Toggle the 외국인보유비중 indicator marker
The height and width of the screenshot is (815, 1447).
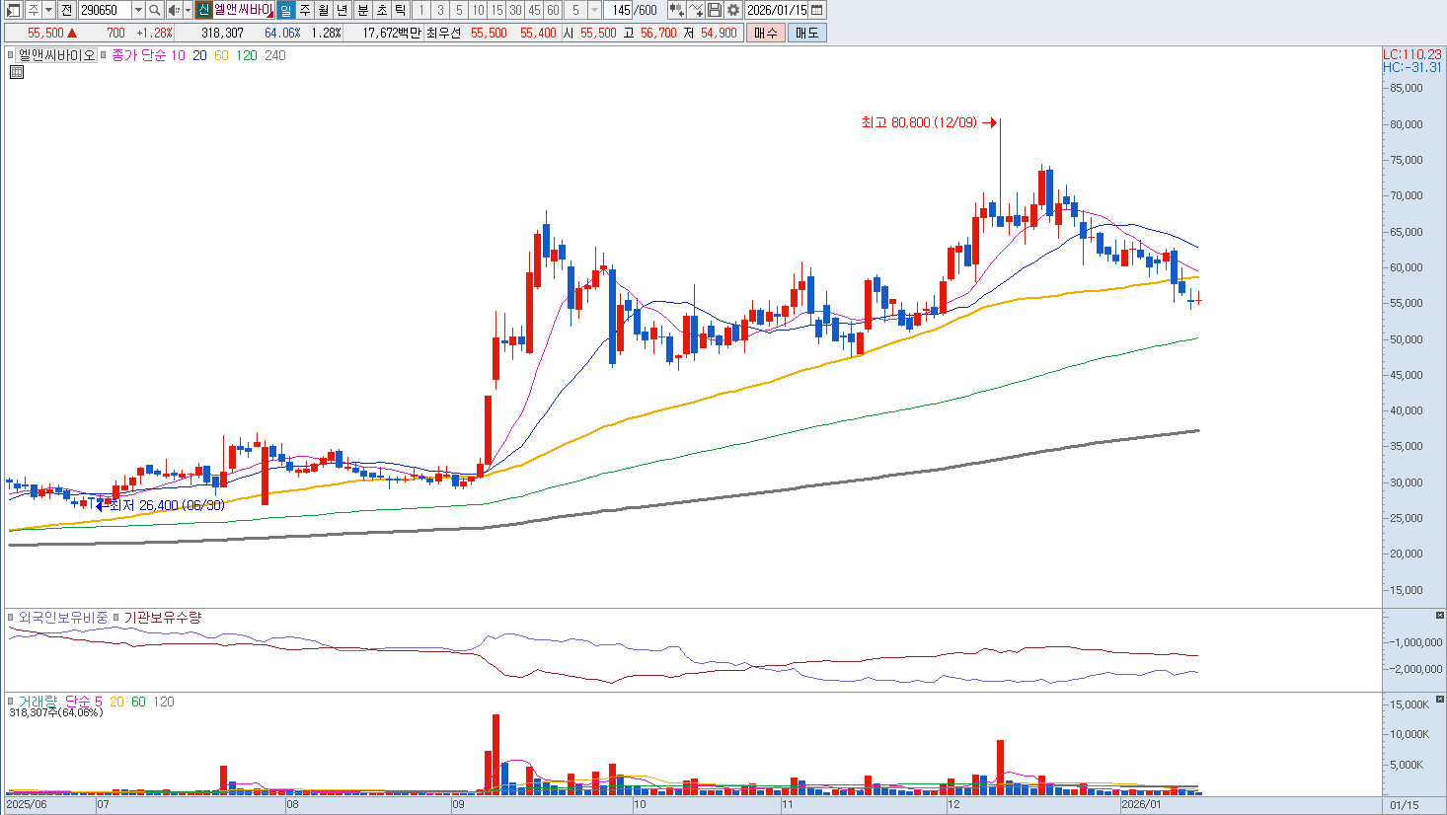[12, 618]
